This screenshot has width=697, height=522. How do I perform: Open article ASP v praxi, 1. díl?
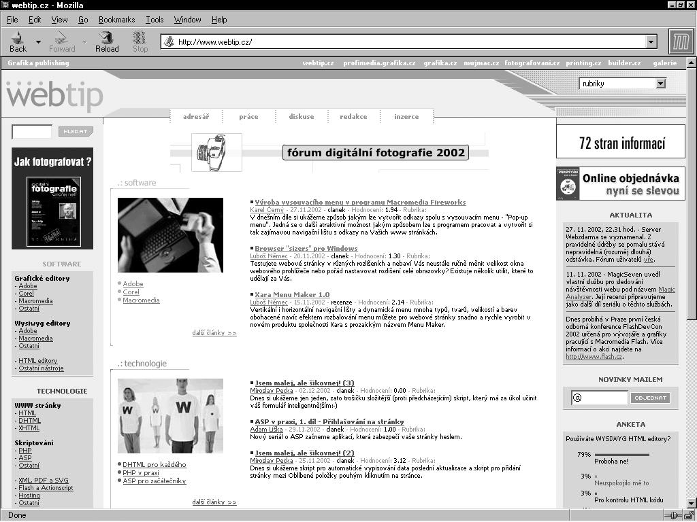tap(329, 421)
